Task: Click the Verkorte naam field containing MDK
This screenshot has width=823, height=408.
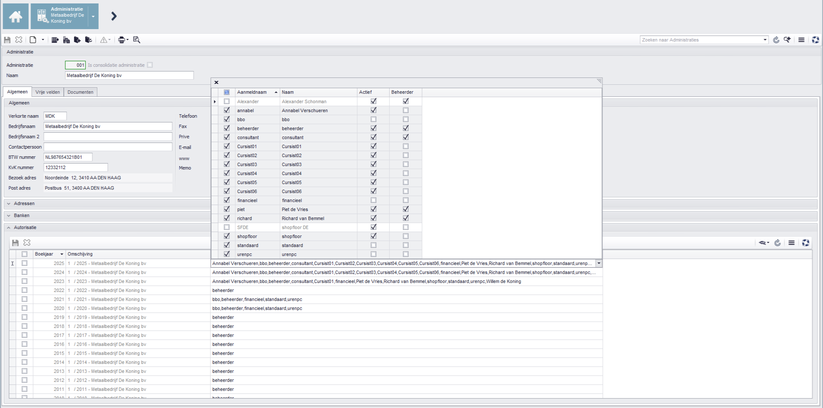Action: coord(55,116)
